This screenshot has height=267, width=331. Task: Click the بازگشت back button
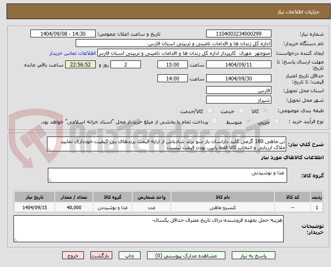click(x=101, y=255)
